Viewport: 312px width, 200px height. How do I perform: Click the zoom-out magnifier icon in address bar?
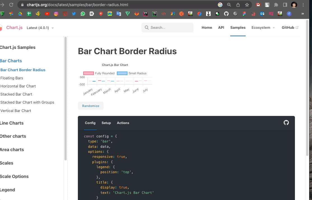(229, 5)
